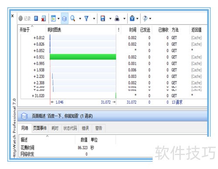Screen dimensions: 218x169
Task: Click the 31.072 total time value
Action: (131, 102)
